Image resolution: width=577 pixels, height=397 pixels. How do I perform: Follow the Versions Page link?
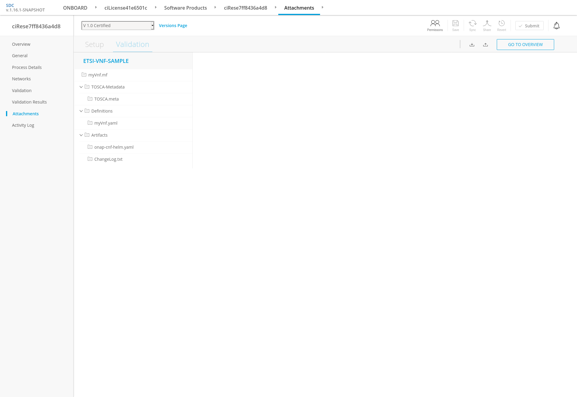click(173, 26)
